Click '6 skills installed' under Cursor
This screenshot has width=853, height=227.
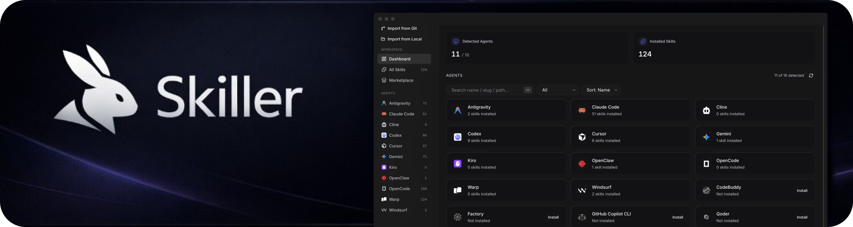click(x=606, y=141)
